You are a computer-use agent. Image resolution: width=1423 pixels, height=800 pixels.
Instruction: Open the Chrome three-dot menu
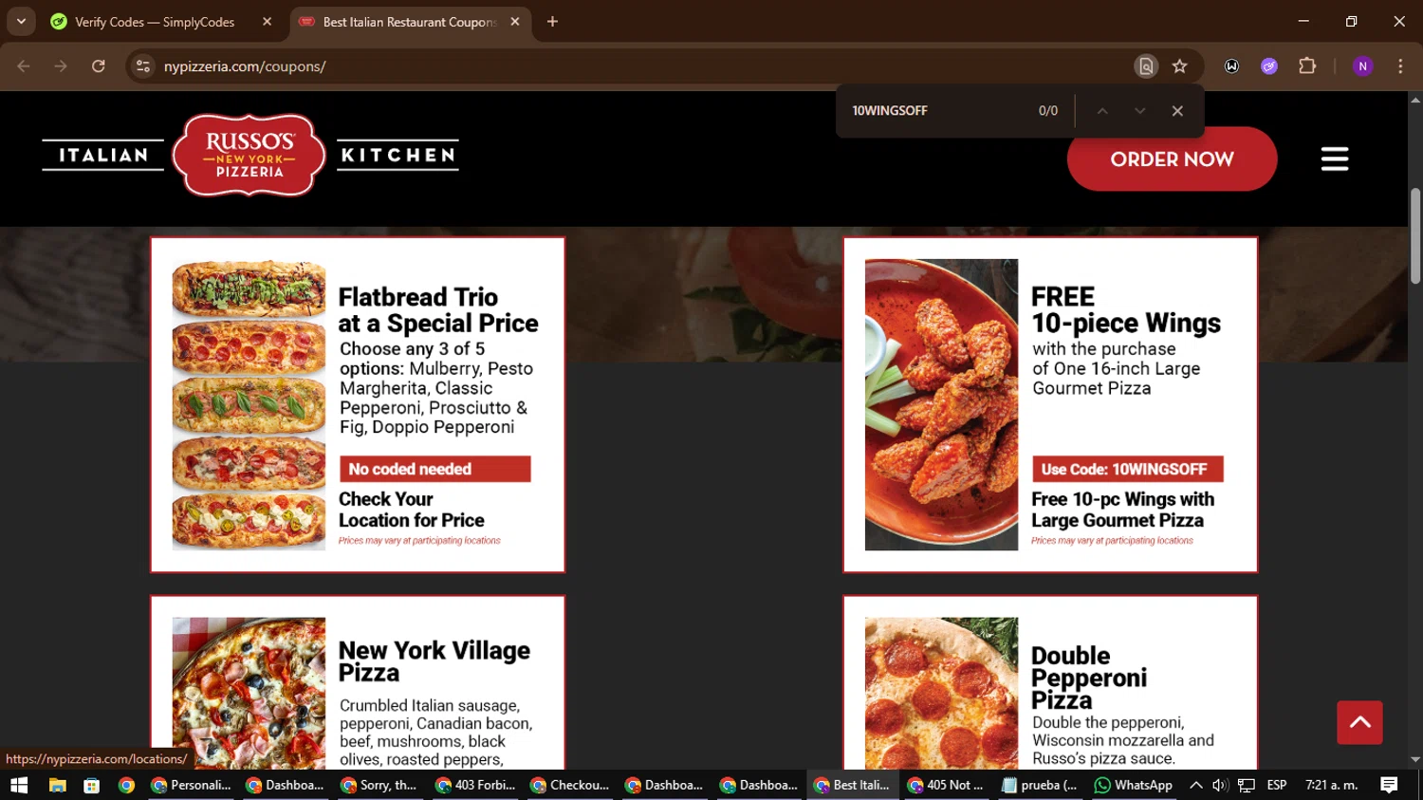pos(1400,66)
